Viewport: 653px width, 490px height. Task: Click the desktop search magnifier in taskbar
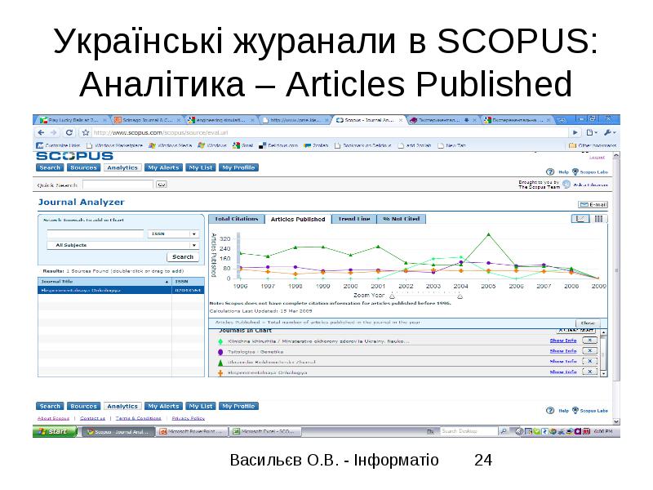[503, 431]
